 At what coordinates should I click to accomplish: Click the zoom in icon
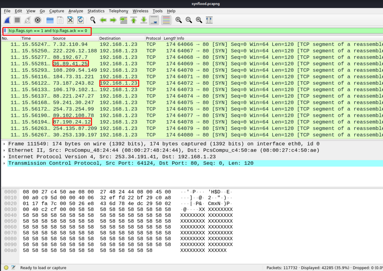click(179, 20)
